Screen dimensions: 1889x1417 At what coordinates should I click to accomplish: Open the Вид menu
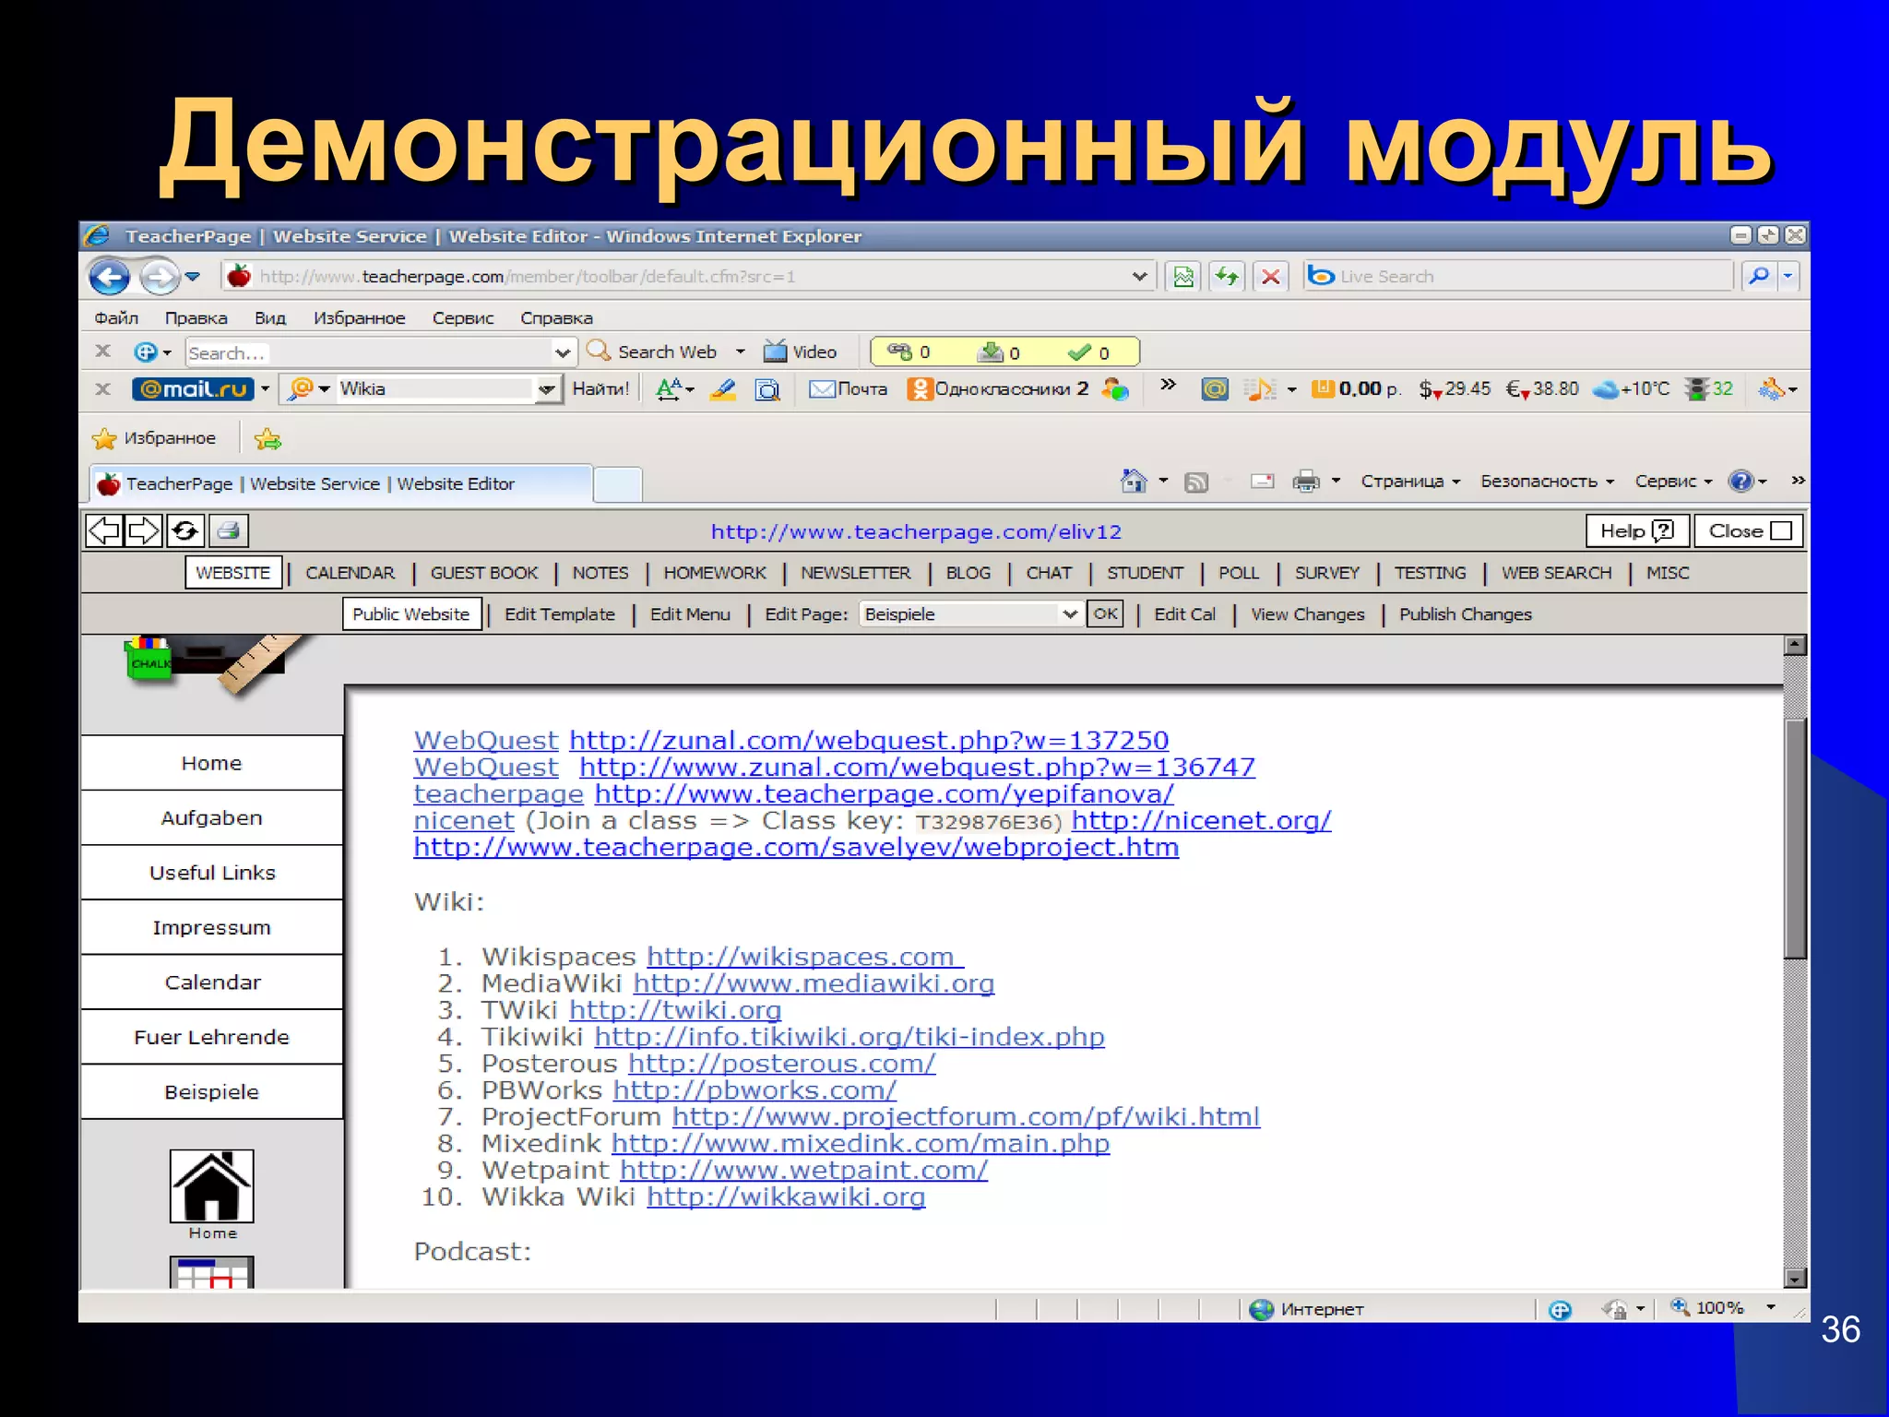pyautogui.click(x=270, y=317)
